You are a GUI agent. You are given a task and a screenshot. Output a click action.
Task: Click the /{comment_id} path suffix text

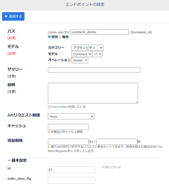click(x=141, y=32)
